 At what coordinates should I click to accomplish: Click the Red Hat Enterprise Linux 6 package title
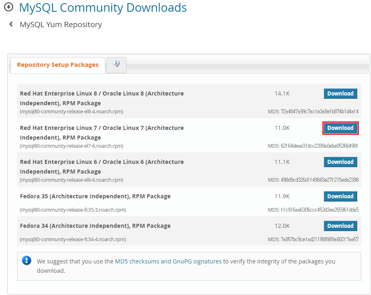(x=102, y=167)
